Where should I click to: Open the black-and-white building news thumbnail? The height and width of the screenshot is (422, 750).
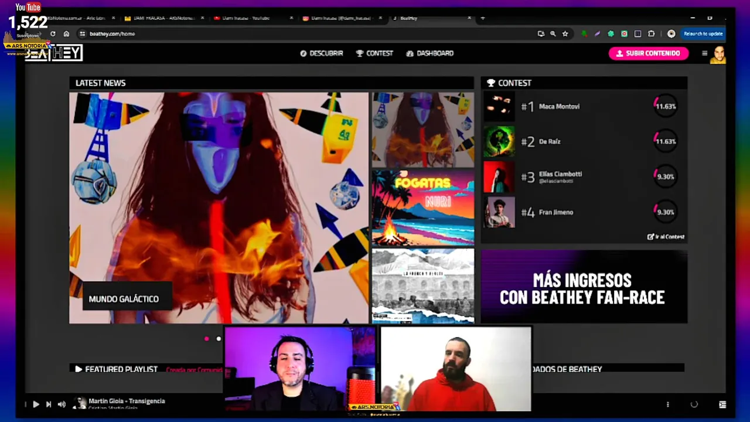click(423, 286)
